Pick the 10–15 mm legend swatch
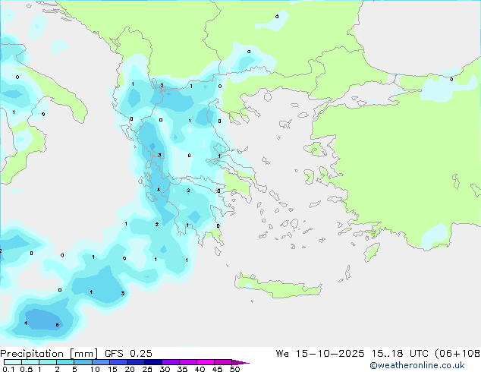This screenshot has width=481, height=372. [x=100, y=362]
